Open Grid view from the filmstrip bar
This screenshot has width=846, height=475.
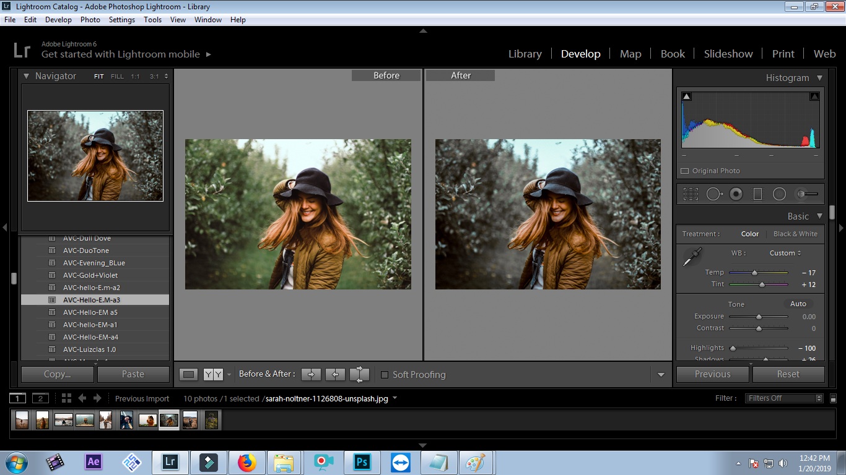[x=66, y=398]
